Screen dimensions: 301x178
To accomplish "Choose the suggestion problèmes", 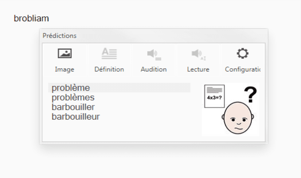I will [x=73, y=97].
